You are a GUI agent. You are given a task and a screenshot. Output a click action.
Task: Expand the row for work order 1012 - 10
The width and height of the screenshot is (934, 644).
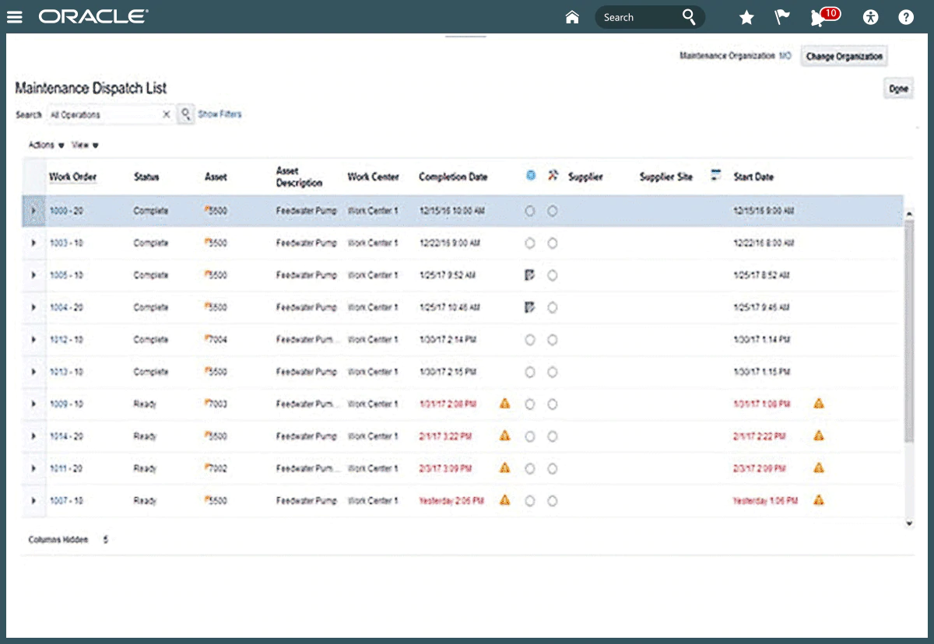coord(33,340)
